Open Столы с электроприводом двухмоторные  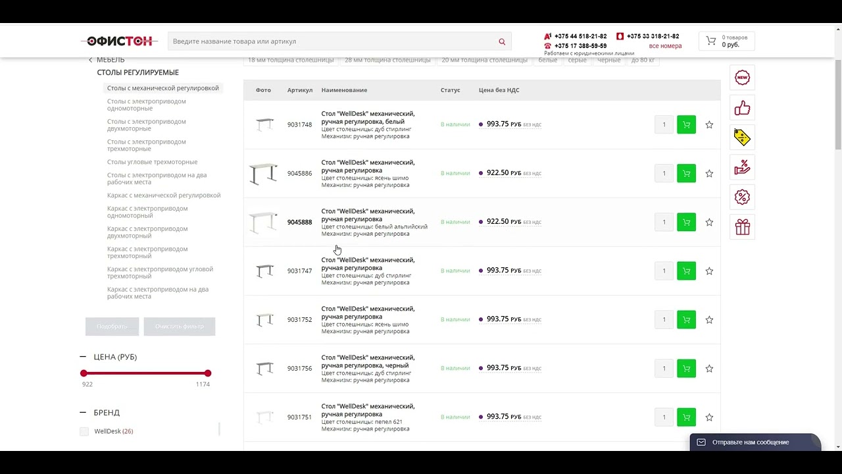(147, 125)
